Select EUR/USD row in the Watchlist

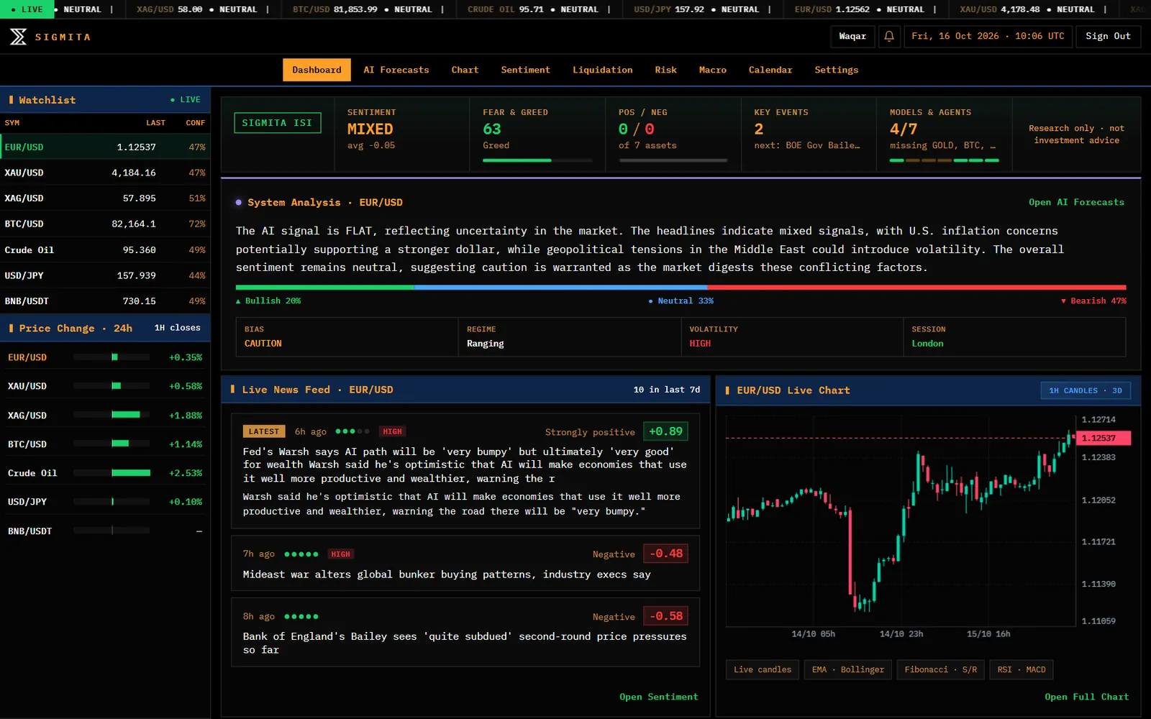[x=105, y=147]
